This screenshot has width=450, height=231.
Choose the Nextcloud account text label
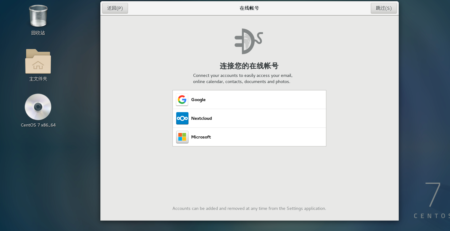pos(201,118)
